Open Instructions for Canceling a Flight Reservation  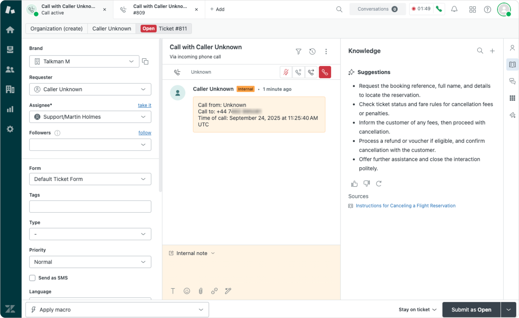[405, 206]
